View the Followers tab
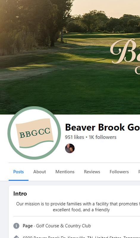The height and width of the screenshot is (238, 140). pos(119,172)
